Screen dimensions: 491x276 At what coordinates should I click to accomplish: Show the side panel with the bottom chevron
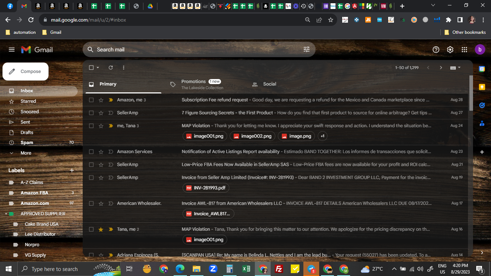pyautogui.click(x=482, y=253)
